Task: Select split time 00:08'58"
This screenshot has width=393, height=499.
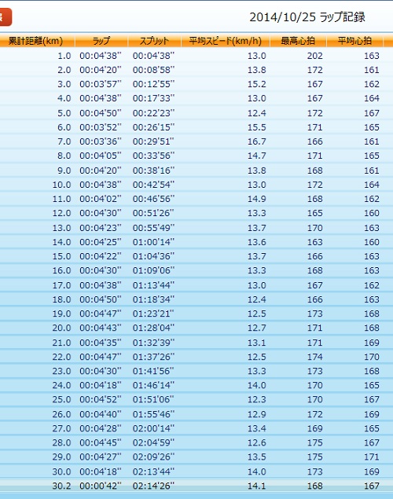Action: pos(153,70)
